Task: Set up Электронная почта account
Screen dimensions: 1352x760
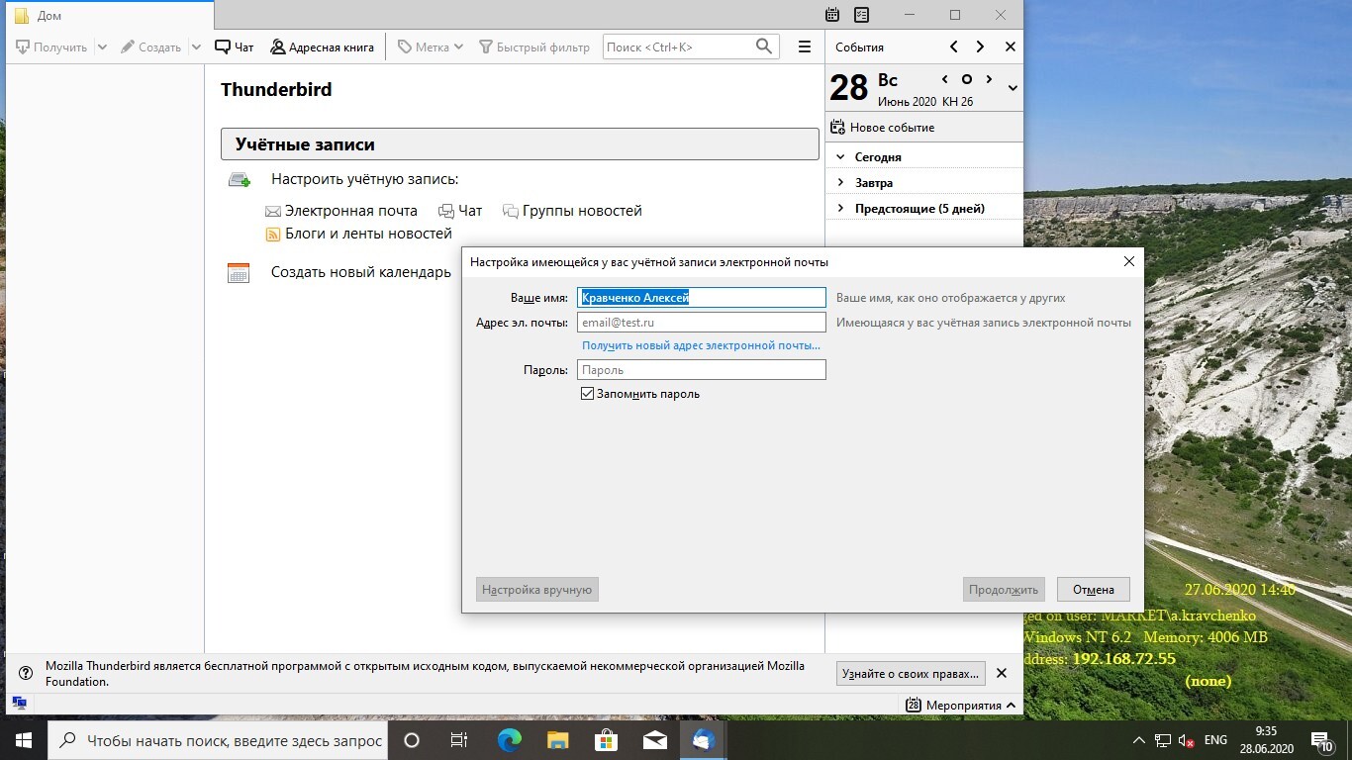Action: pyautogui.click(x=341, y=211)
